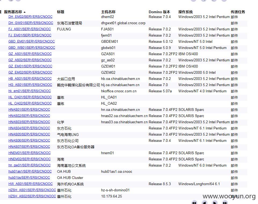Open the GBD_EM01/SERVERS/CNOOC server link
The height and width of the screenshot is (204, 258).
click(x=32, y=41)
